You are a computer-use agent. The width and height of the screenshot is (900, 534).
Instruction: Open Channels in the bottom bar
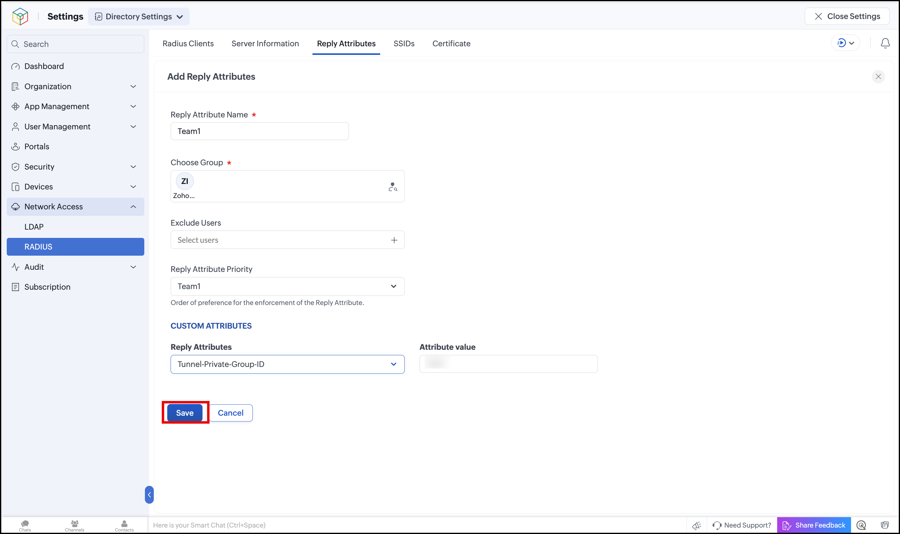pyautogui.click(x=74, y=525)
